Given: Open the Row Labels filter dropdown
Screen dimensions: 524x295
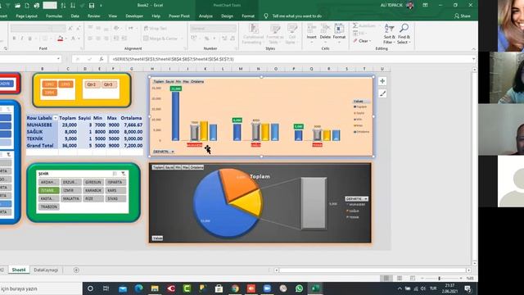Looking at the screenshot, I should (x=56, y=118).
